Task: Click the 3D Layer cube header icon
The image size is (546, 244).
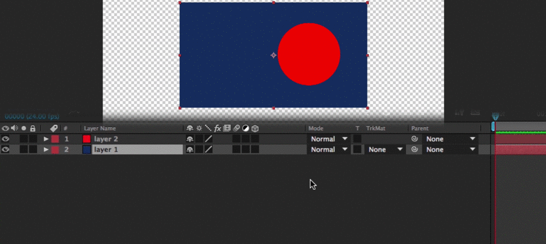Action: (255, 128)
